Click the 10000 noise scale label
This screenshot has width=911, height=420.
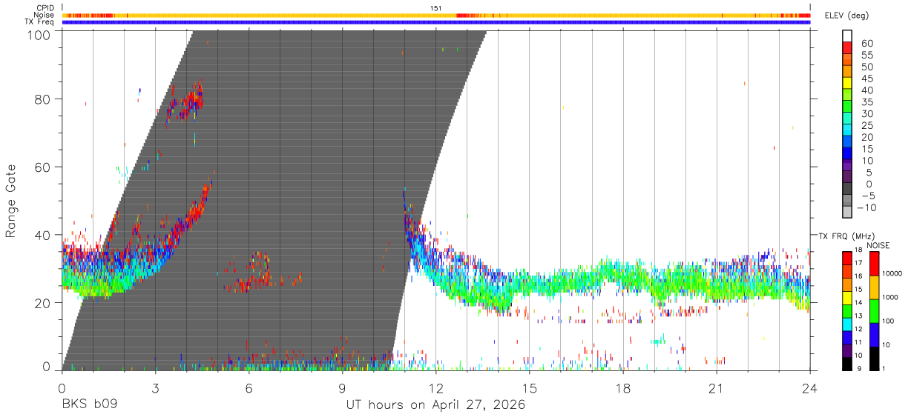pyautogui.click(x=892, y=274)
